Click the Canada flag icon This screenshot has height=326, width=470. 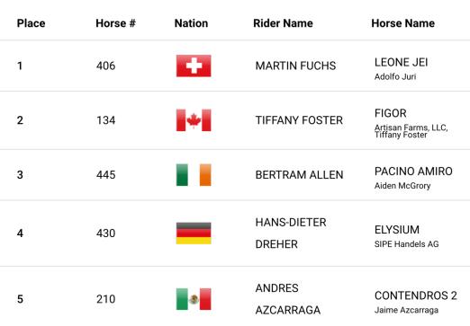[x=194, y=120]
